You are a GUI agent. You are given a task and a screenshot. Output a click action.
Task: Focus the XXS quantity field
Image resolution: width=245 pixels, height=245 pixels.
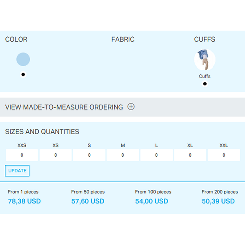point(22,155)
